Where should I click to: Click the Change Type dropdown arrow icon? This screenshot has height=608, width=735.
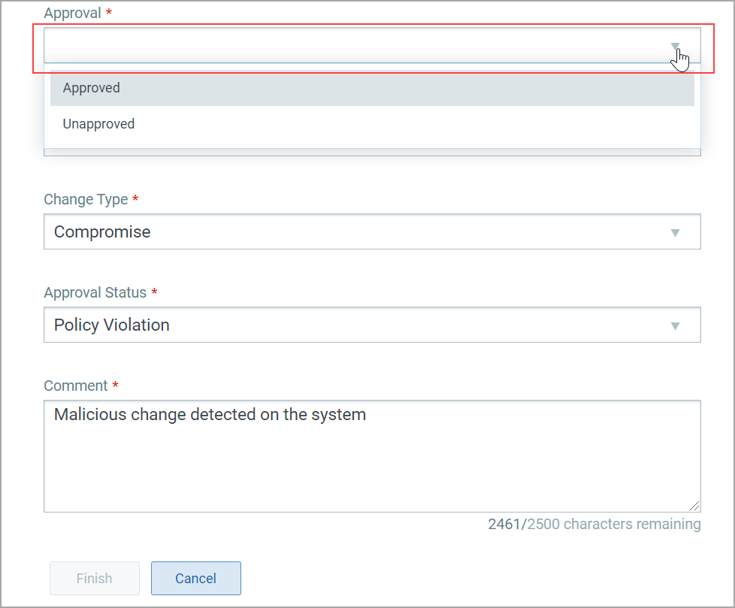coord(675,232)
